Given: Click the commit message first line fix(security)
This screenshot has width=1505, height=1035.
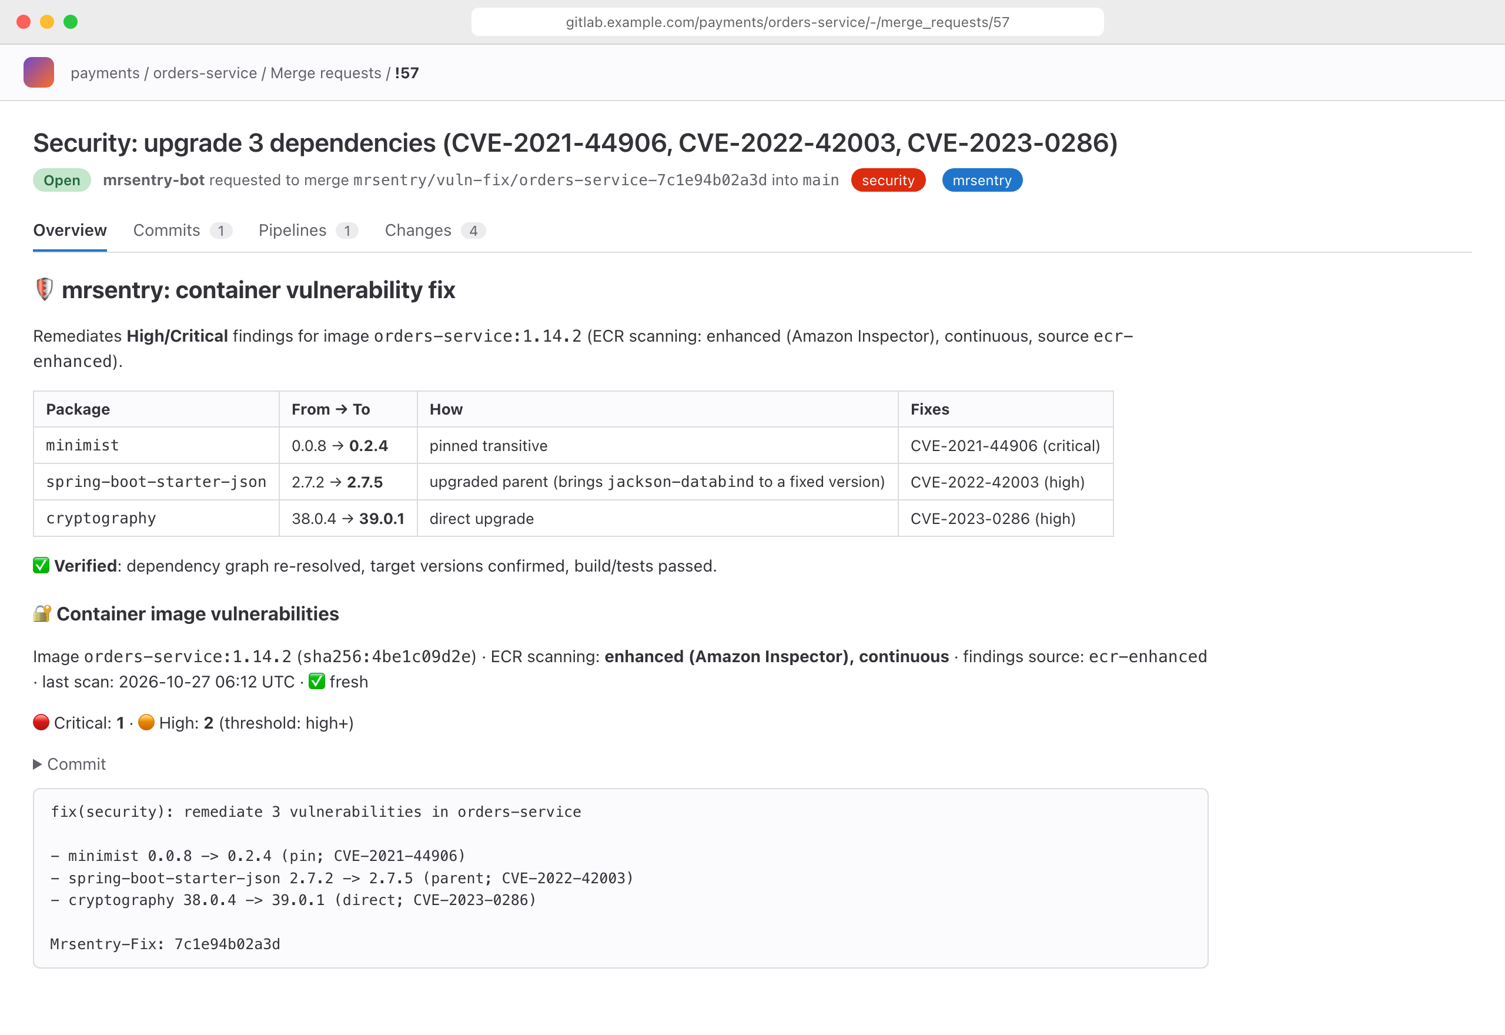Looking at the screenshot, I should click(316, 812).
